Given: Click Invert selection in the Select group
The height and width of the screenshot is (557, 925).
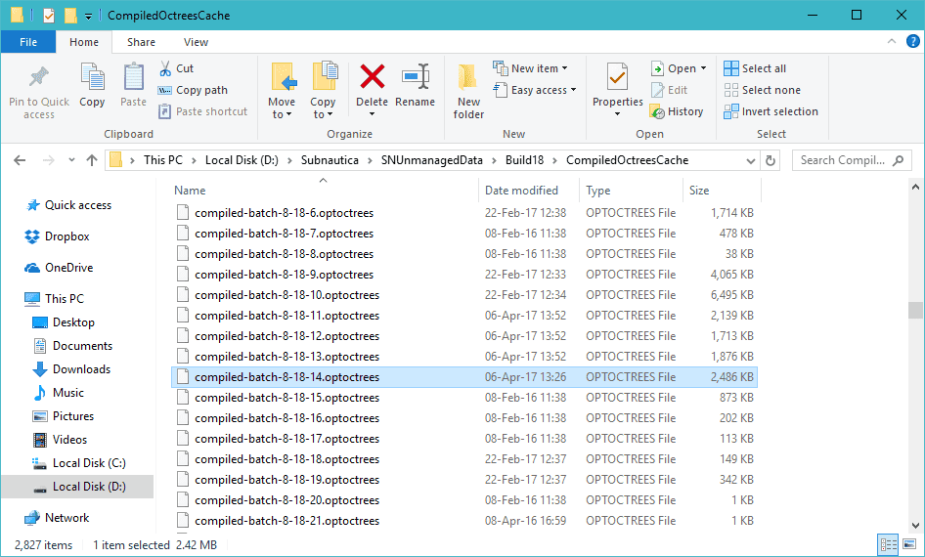Looking at the screenshot, I should pos(771,111).
